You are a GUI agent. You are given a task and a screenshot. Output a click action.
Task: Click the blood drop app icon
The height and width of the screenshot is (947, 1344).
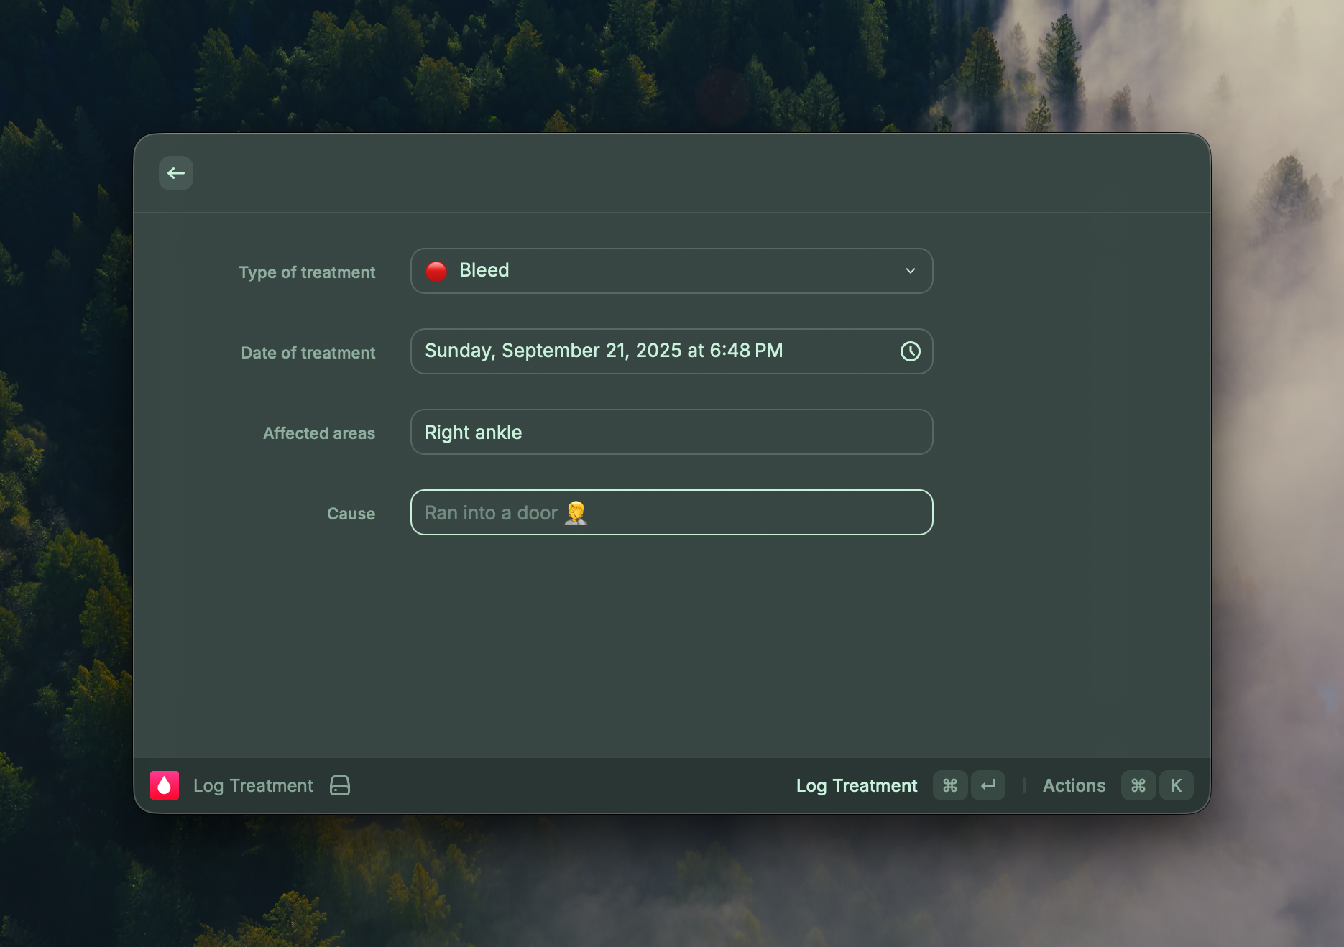(x=165, y=785)
